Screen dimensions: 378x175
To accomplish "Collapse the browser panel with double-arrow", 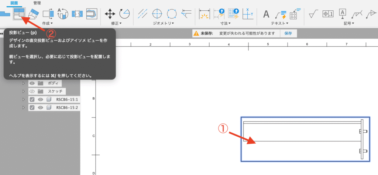I will click(1, 34).
